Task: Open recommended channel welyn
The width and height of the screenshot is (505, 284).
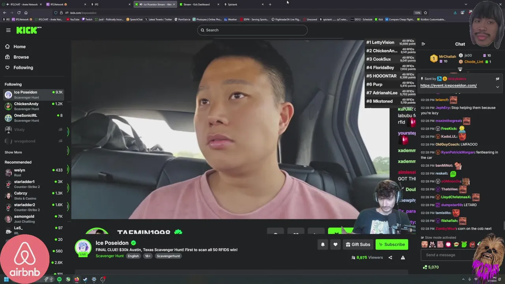Action: (34, 172)
